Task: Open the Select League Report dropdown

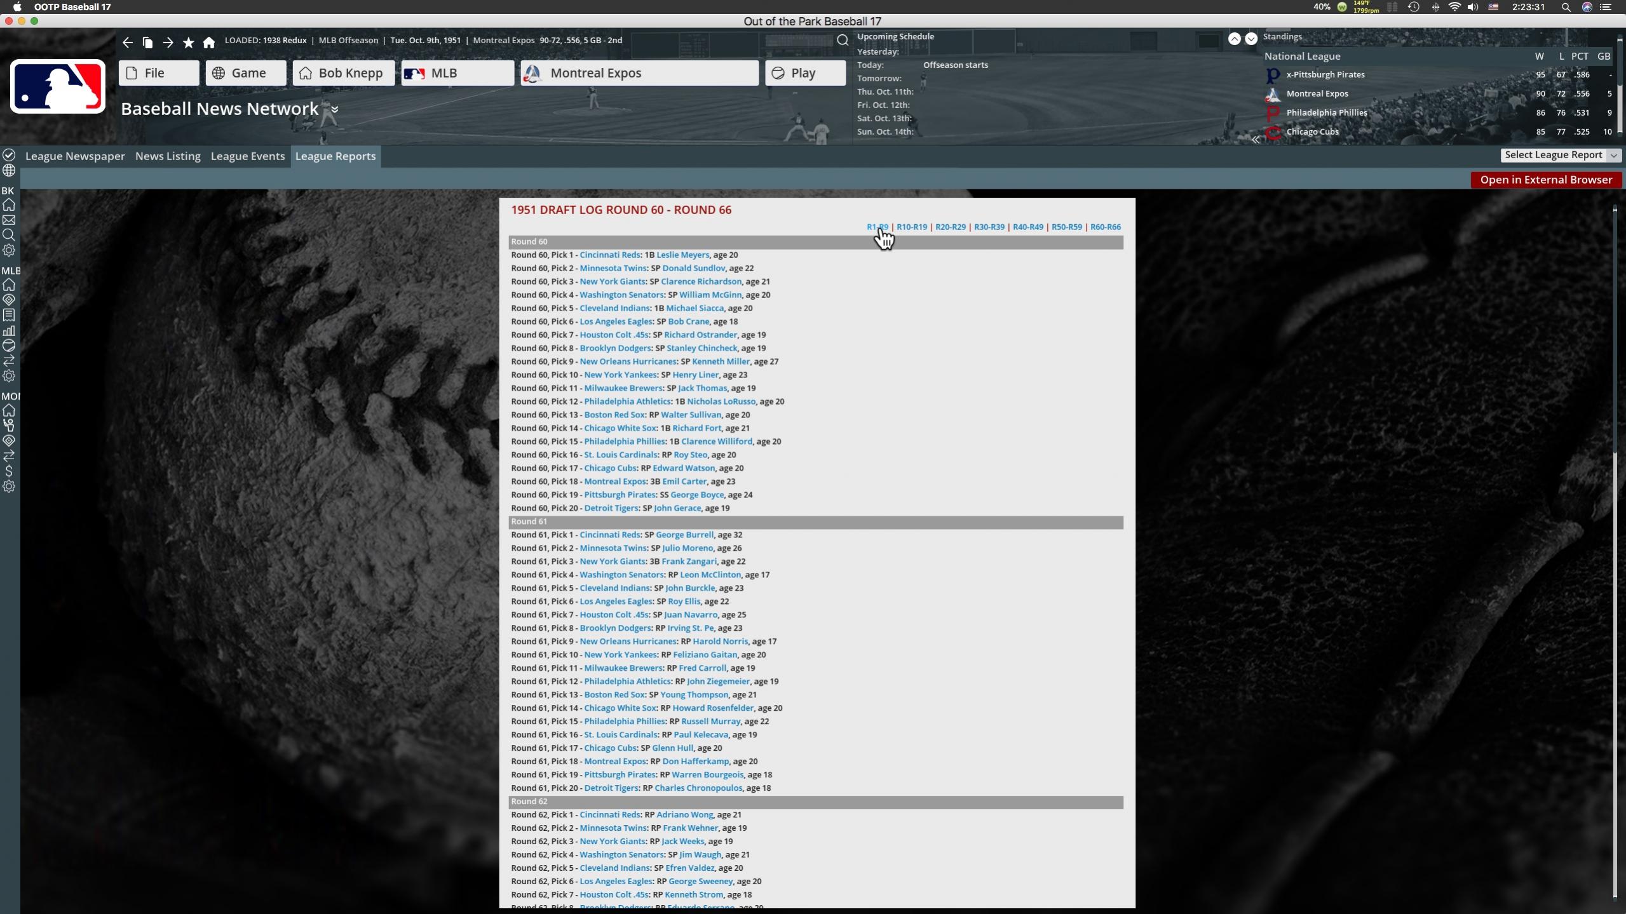Action: (x=1559, y=155)
